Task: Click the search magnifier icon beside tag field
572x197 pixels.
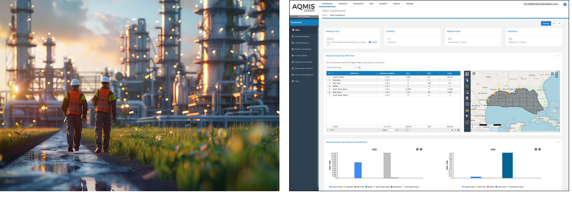Action: click(355, 68)
